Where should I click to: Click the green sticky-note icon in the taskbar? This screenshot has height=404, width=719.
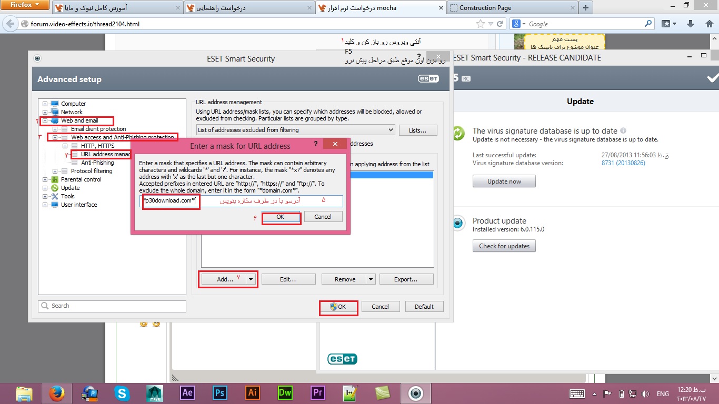pyautogui.click(x=383, y=393)
